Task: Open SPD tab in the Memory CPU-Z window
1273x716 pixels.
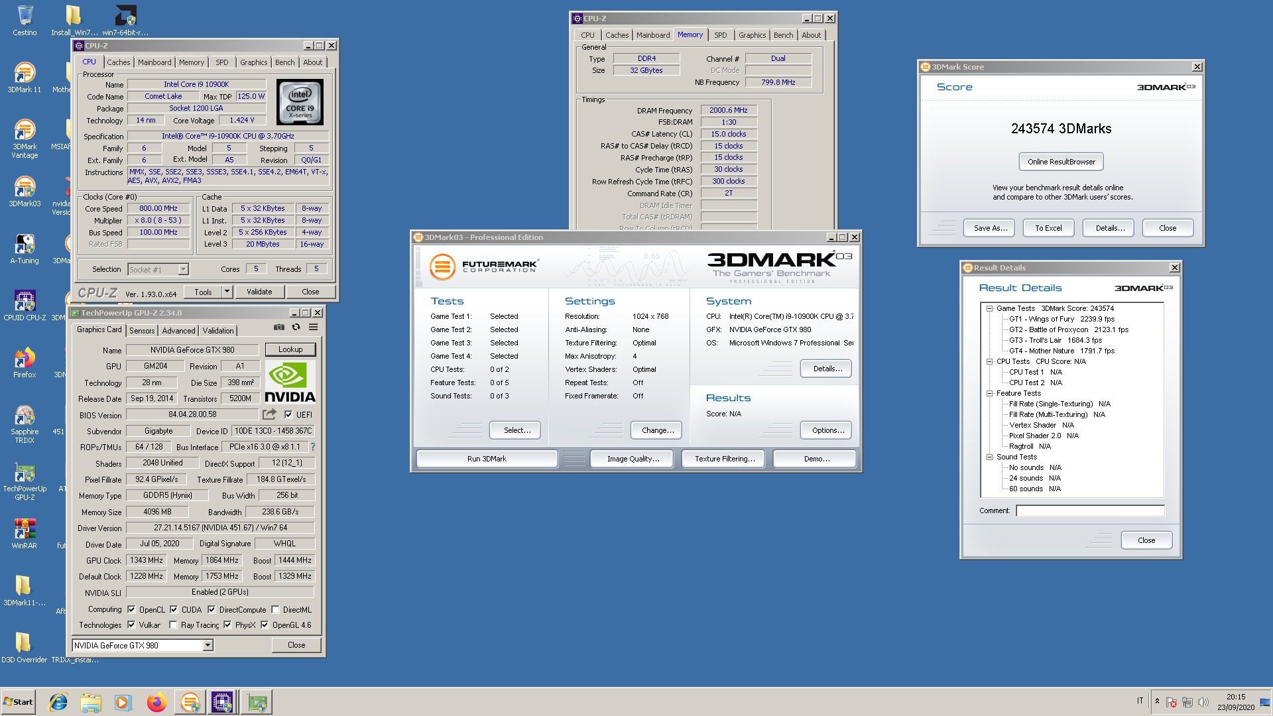Action: (x=721, y=35)
